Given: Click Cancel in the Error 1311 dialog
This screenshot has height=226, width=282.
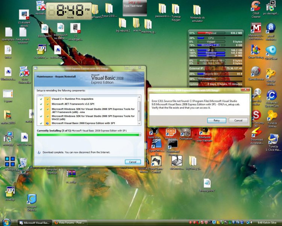Looking at the screenshot, I should coord(238,121).
